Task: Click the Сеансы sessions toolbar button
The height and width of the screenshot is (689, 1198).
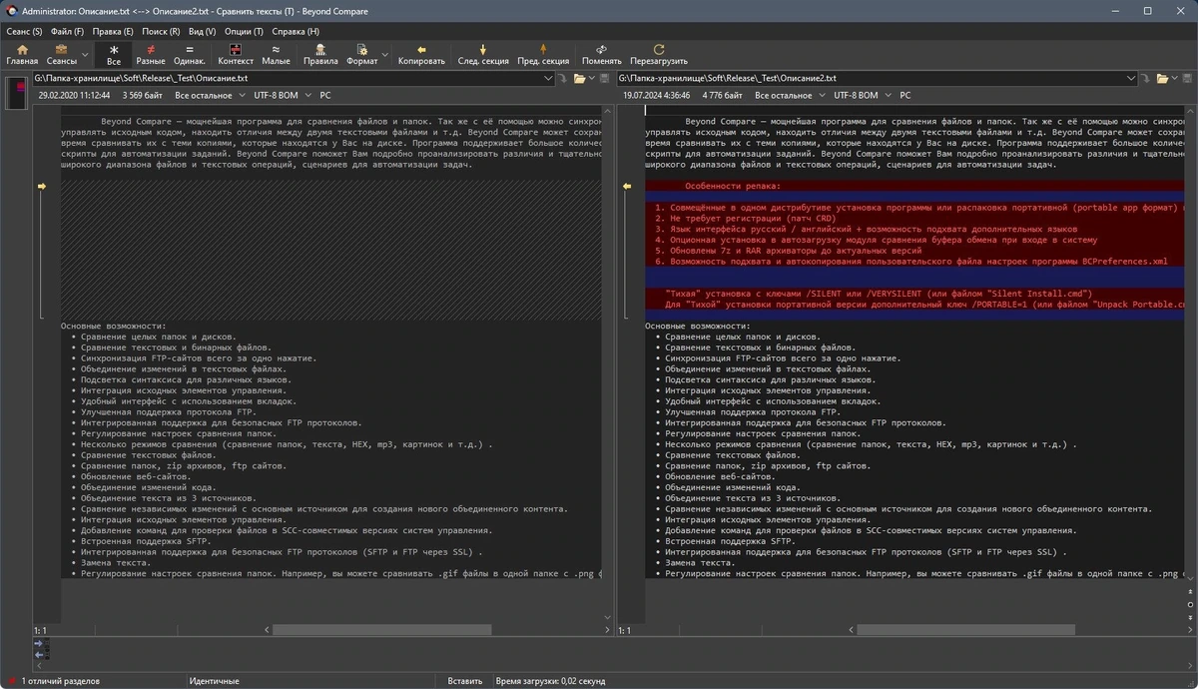Action: click(61, 54)
